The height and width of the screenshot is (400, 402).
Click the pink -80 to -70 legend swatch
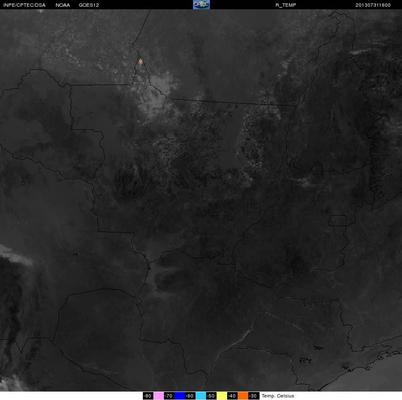pyautogui.click(x=158, y=396)
